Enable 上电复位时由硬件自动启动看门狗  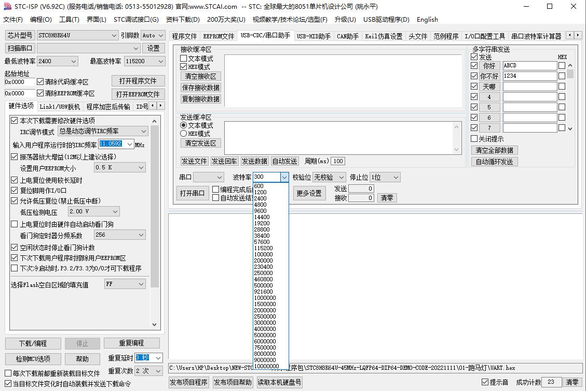14,224
